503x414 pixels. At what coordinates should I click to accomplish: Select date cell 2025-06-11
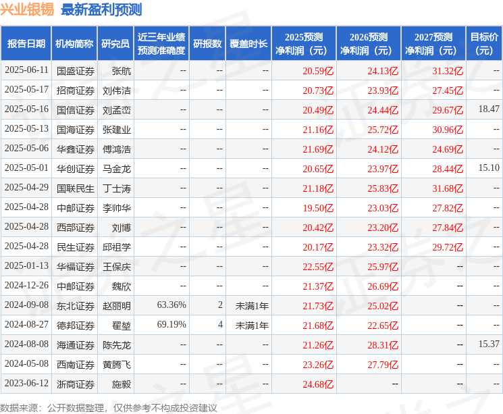pos(26,70)
